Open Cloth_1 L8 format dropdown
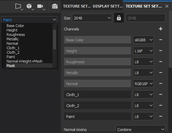172x133 pixels. (143, 94)
